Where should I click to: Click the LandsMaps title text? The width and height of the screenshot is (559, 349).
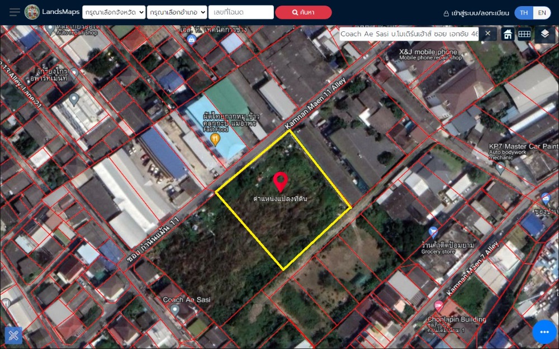tap(60, 12)
